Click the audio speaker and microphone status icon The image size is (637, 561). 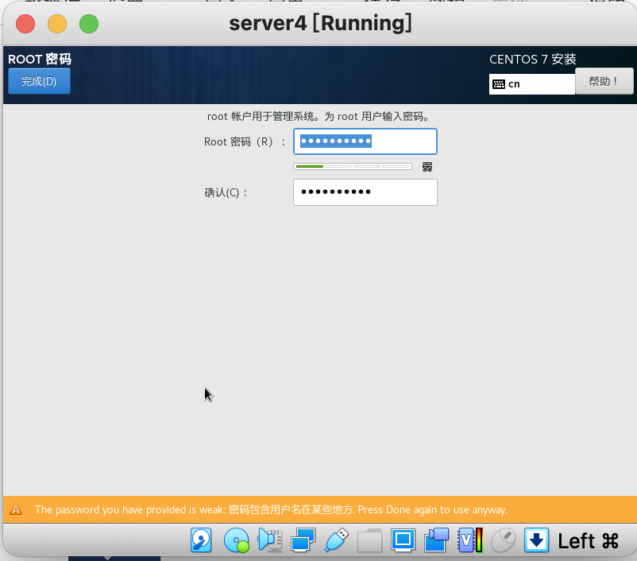coord(270,540)
